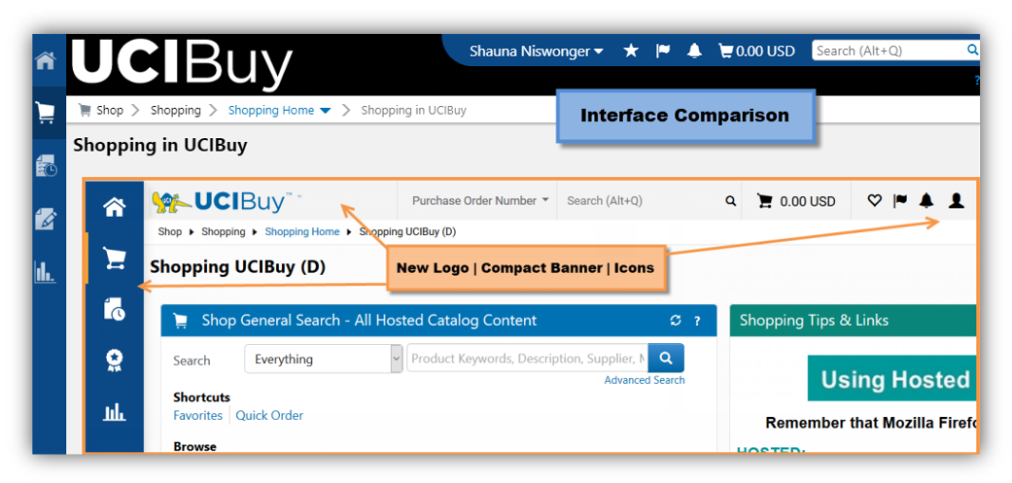
Task: Open the Favorites shortcut link
Action: tap(197, 415)
